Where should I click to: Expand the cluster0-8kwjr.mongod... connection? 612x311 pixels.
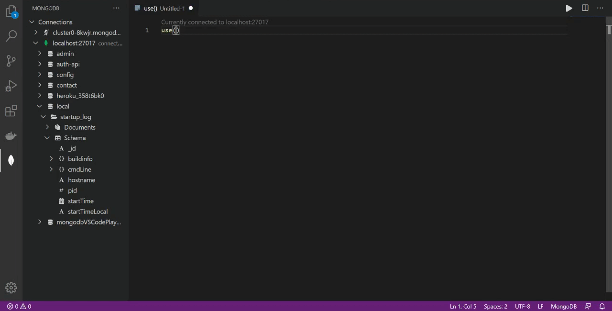pyautogui.click(x=36, y=33)
